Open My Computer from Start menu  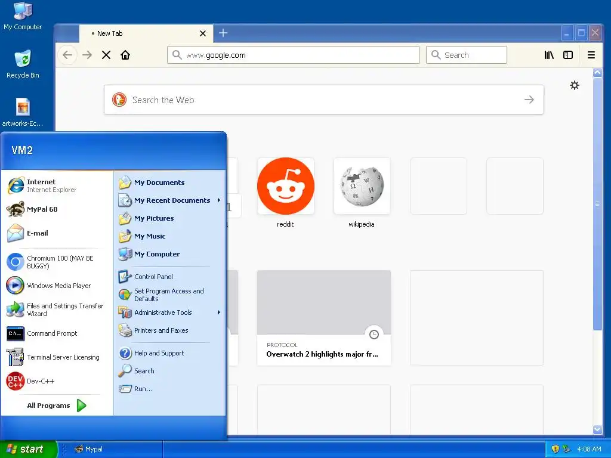(x=169, y=254)
